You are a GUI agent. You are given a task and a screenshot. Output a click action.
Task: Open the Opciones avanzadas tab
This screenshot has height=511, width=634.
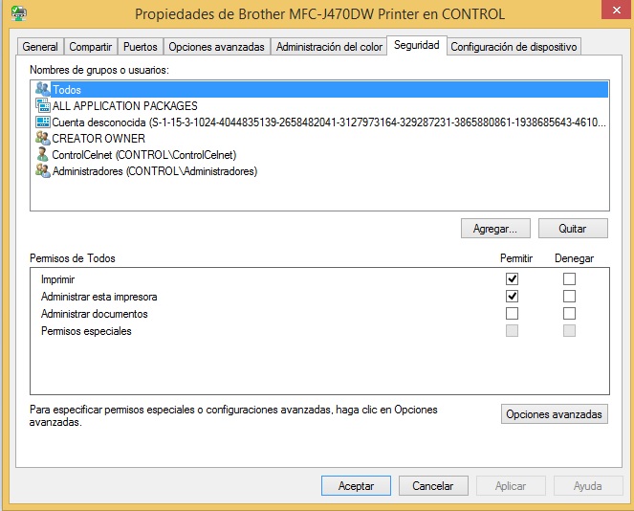pos(216,47)
